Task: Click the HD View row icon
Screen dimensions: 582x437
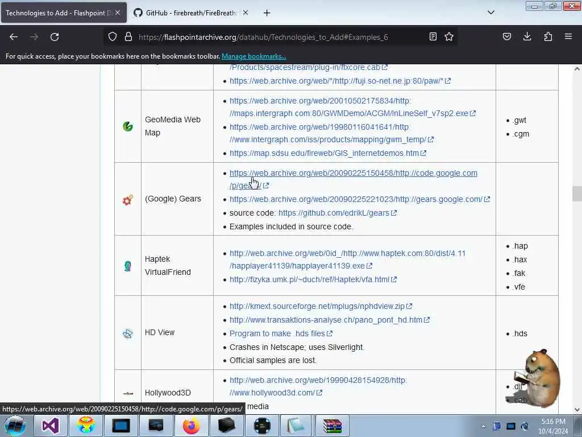Action: click(x=128, y=333)
